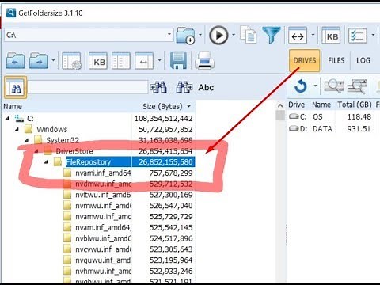Screen dimensions: 380x285
Task: Toggle the Abc case-sensitive search option
Action: coord(206,87)
